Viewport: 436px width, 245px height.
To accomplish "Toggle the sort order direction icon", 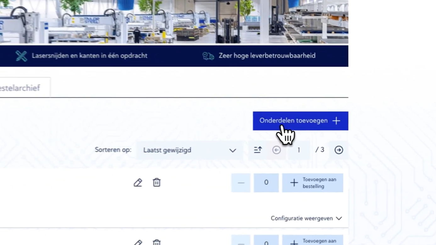I will 258,150.
